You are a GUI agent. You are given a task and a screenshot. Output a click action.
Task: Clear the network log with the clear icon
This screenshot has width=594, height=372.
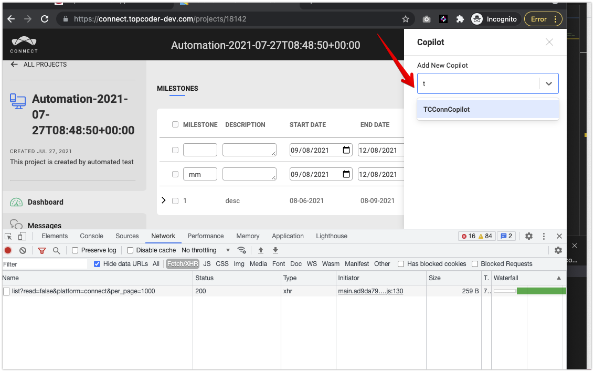(x=23, y=250)
